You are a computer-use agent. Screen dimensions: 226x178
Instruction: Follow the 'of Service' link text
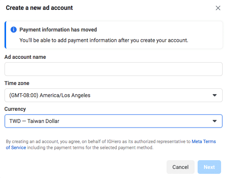click(x=16, y=148)
